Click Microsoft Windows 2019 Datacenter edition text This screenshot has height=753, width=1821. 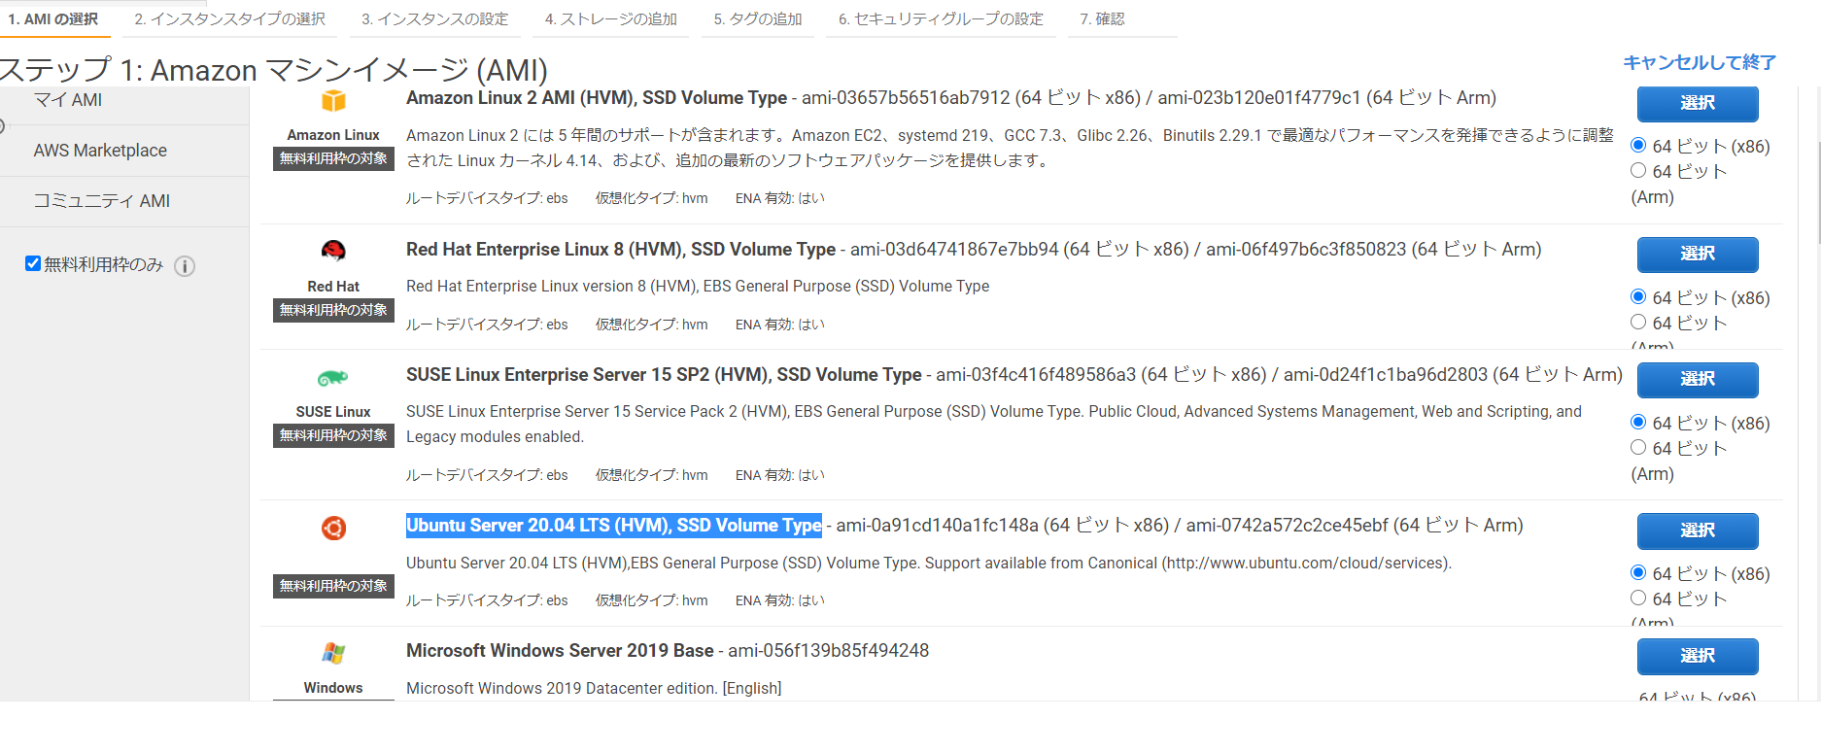point(594,689)
